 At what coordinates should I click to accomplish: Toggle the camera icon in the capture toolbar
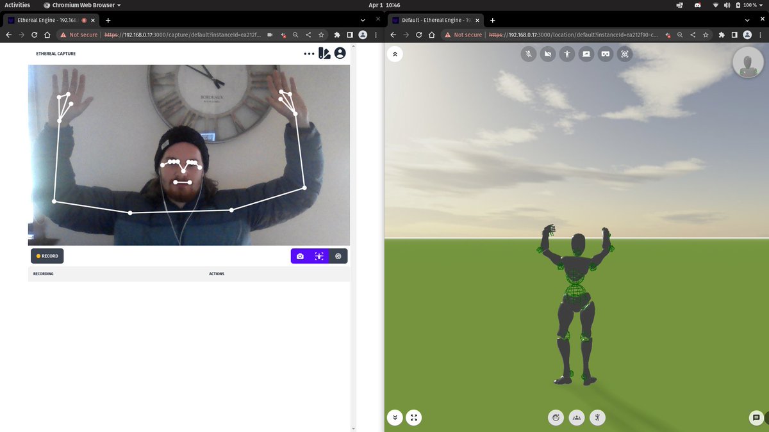click(300, 256)
